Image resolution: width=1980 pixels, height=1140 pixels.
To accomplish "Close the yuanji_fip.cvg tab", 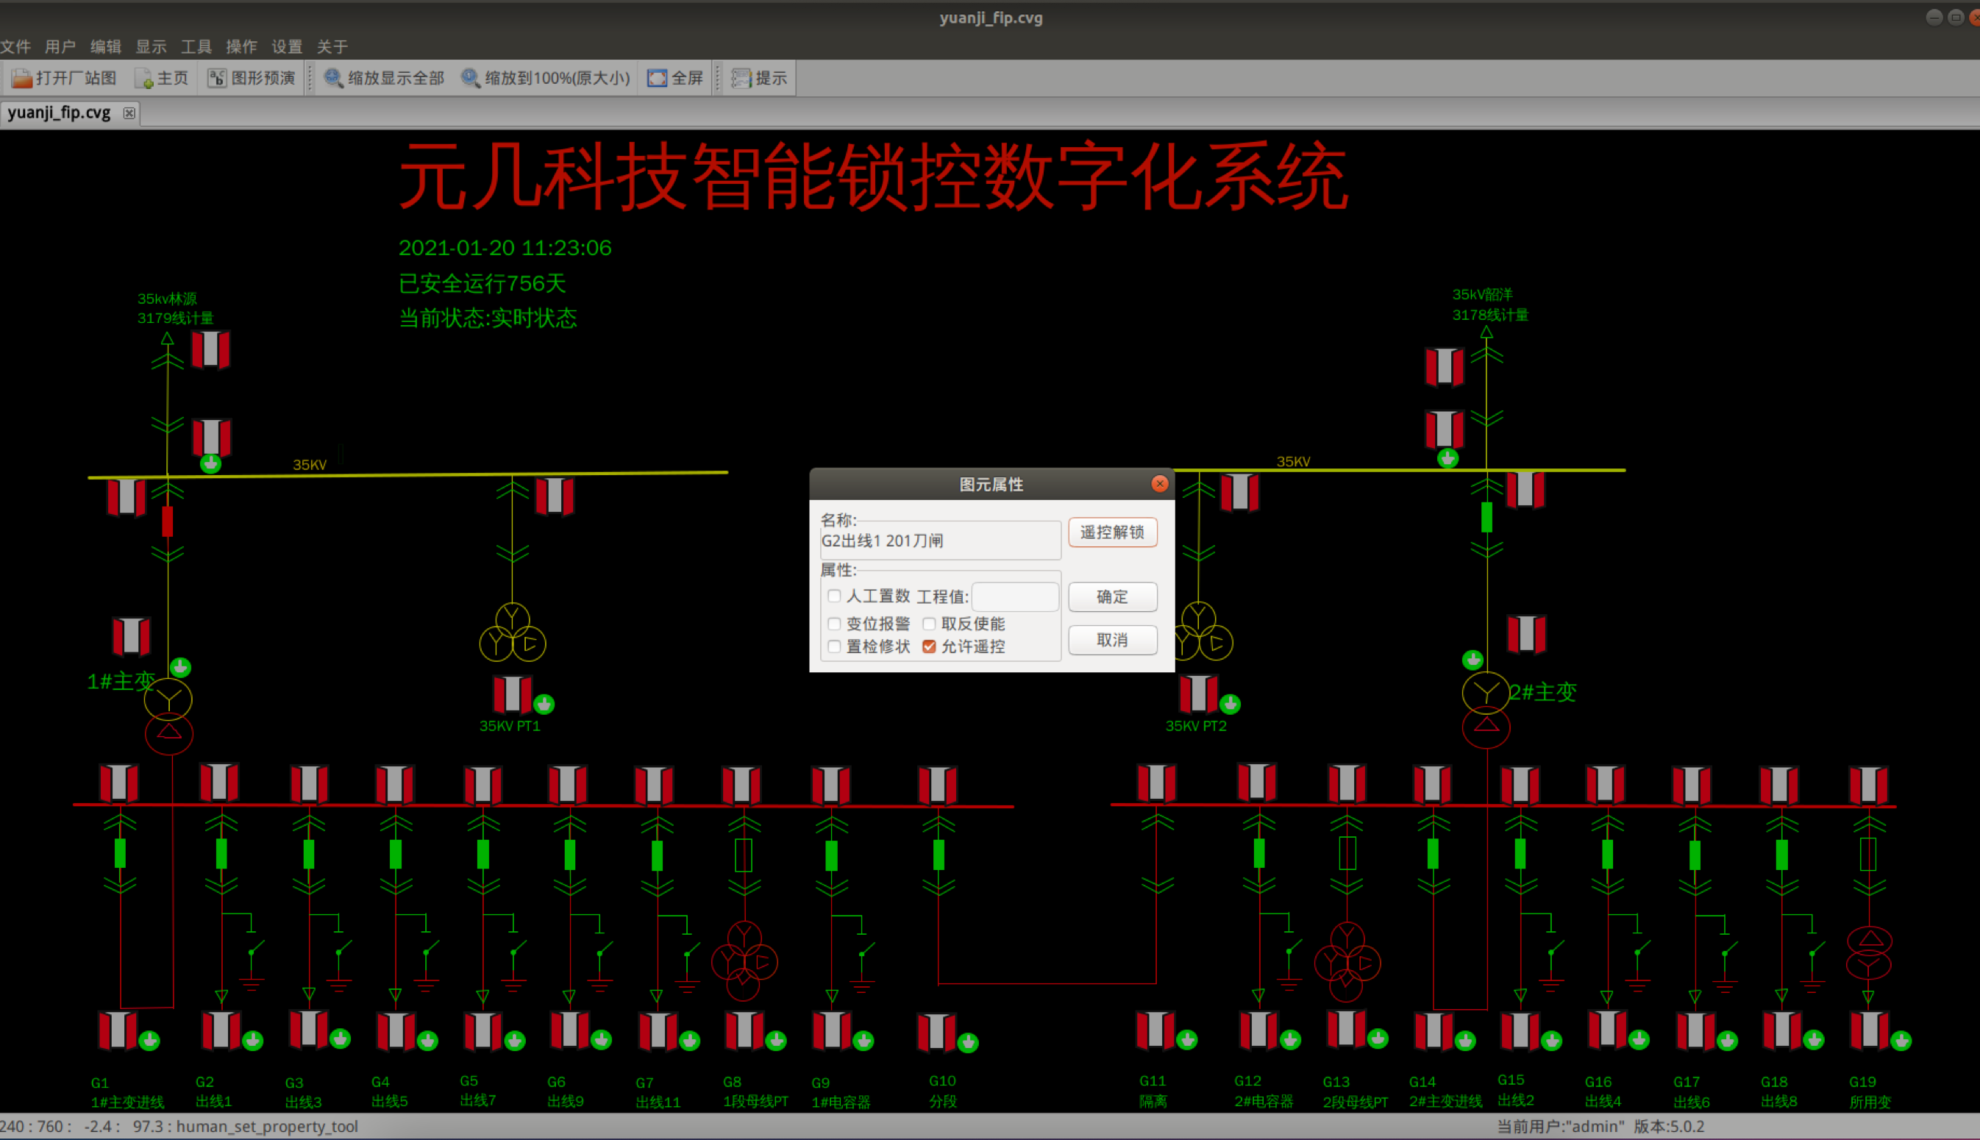I will point(129,113).
